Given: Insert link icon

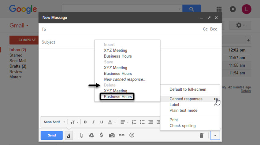Looking at the screenshot, I should pos(121,135).
